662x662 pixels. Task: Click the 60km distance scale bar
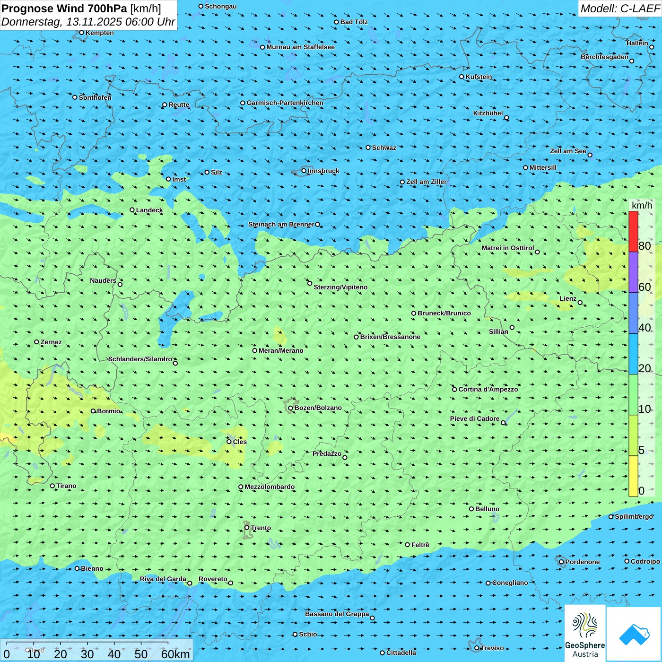[87, 643]
